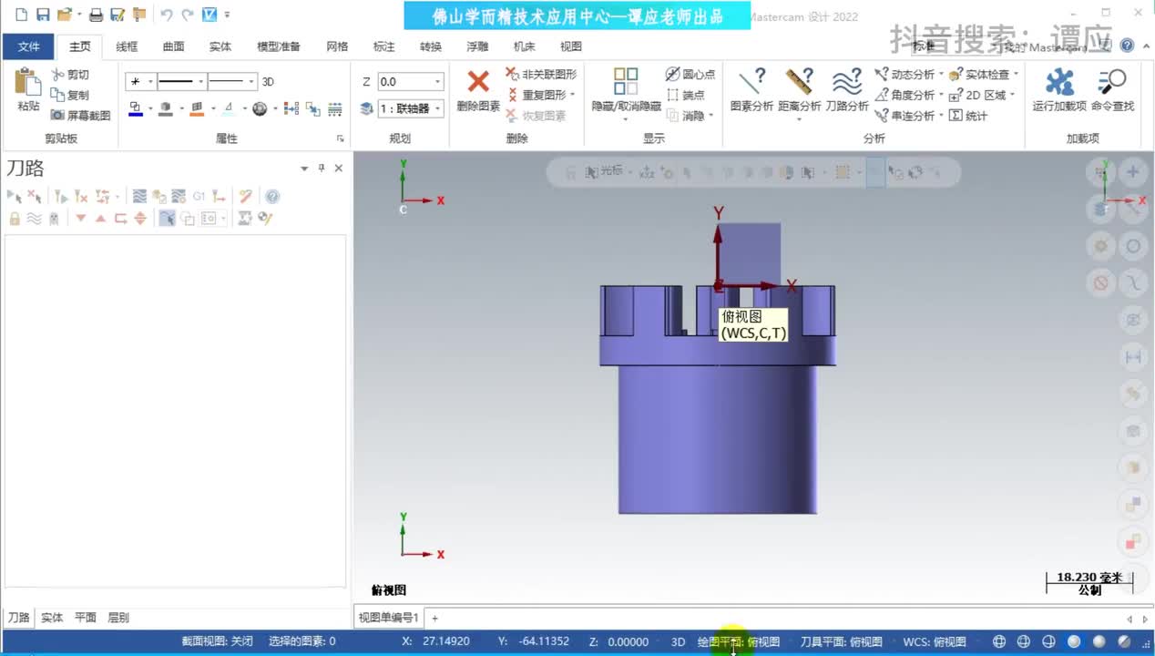Expand the 实体检查 dropdown
1155x656 pixels.
(x=1015, y=74)
